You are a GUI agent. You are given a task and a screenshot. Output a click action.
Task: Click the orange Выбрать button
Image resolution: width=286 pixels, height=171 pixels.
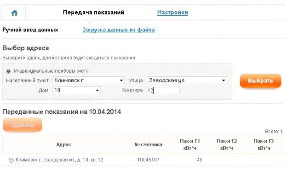[260, 80]
